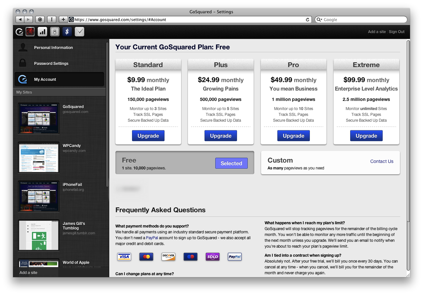Screen dimensions: 423x295
Task: Sign Out of GoSquared
Action: coord(397,32)
